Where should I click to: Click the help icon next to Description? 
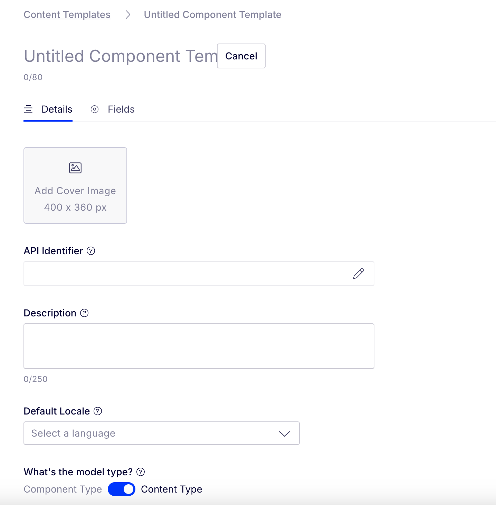(x=84, y=313)
